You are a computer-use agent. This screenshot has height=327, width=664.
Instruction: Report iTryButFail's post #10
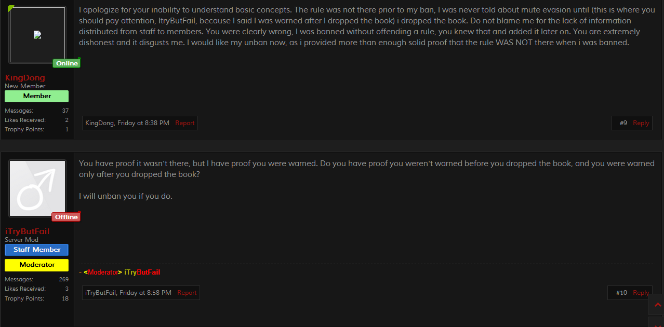click(187, 293)
